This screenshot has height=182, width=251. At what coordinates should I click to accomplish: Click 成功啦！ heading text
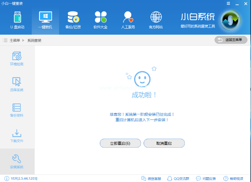pos(144,95)
